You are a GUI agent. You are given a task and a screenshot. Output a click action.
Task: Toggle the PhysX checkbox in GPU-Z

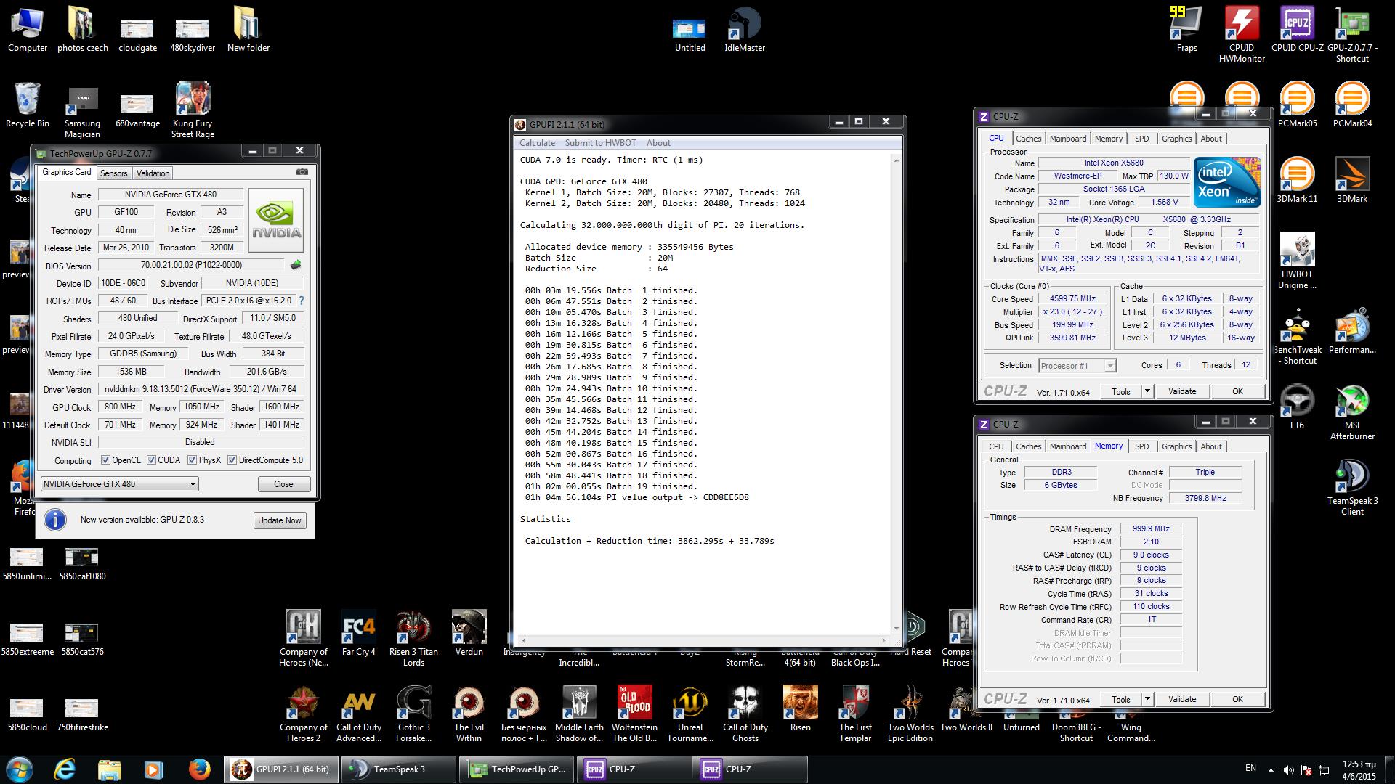pos(192,460)
